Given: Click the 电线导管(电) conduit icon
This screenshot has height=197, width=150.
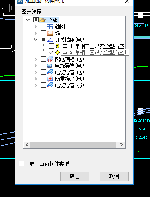Looking at the screenshot, I should 50,66.
